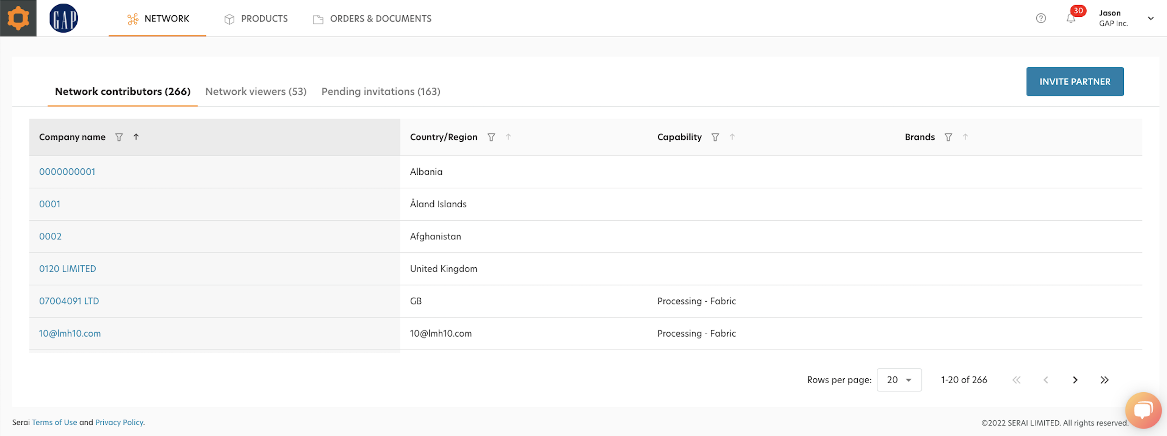
Task: Click the INVITE PARTNER button
Action: (x=1075, y=81)
